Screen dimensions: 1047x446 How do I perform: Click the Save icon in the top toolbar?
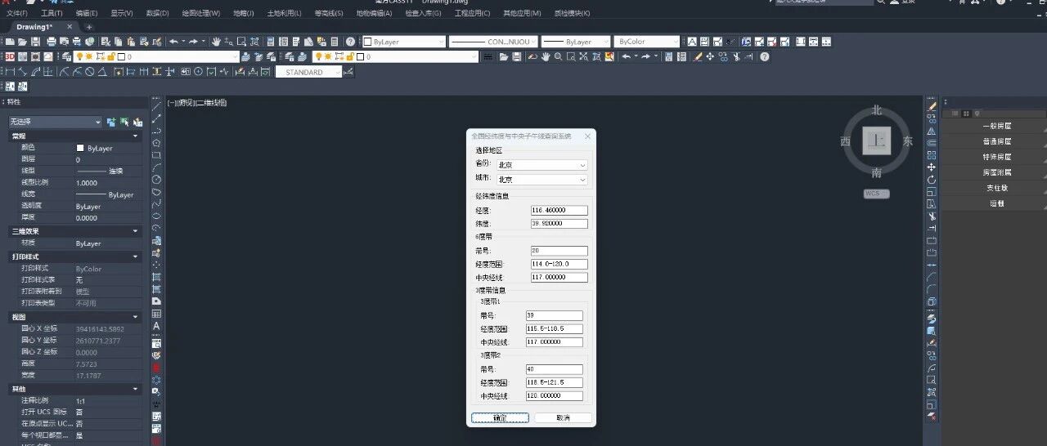(x=35, y=42)
